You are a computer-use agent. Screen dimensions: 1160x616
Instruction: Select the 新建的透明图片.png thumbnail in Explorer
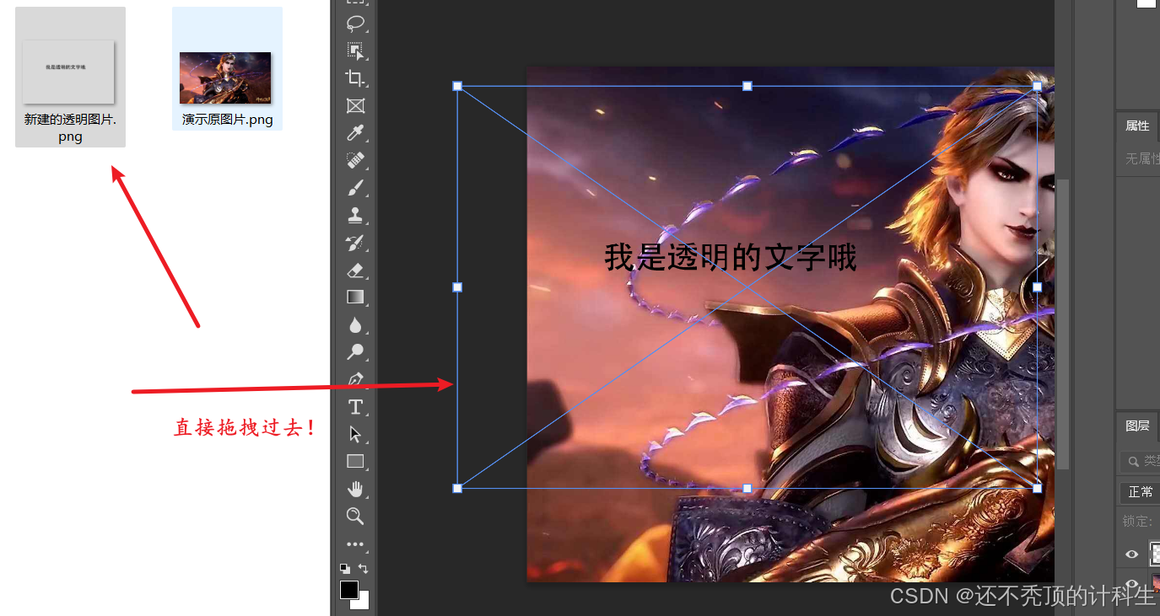point(68,71)
